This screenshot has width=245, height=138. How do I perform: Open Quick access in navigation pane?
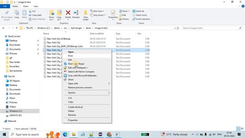tap(14, 36)
